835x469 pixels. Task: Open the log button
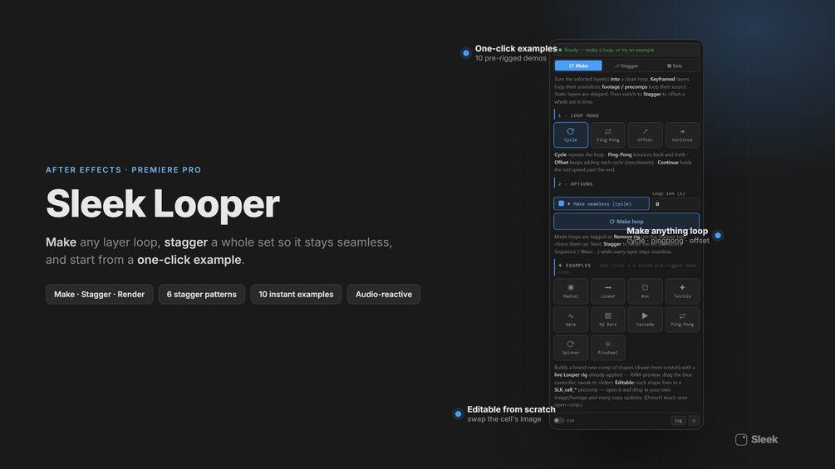pos(678,421)
